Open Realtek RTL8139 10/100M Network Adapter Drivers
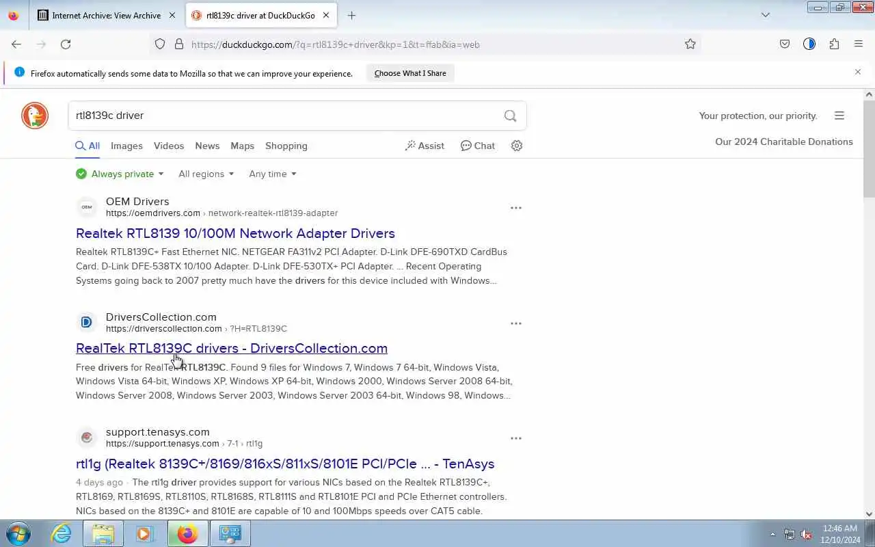The height and width of the screenshot is (547, 875). (x=235, y=233)
